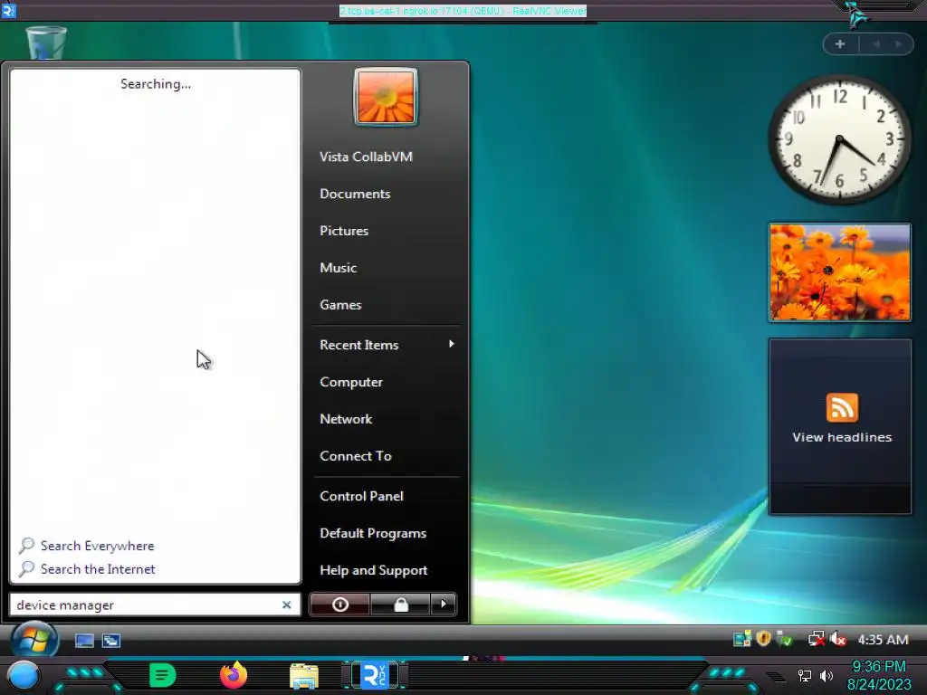The width and height of the screenshot is (927, 695).
Task: Open Computer from Start menu
Action: coord(351,383)
